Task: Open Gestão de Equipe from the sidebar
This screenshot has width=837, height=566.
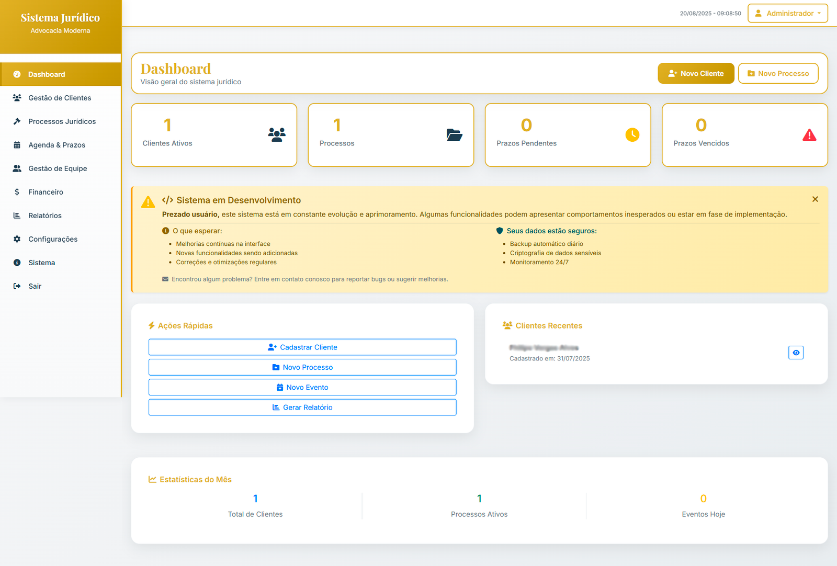Action: 17,168
